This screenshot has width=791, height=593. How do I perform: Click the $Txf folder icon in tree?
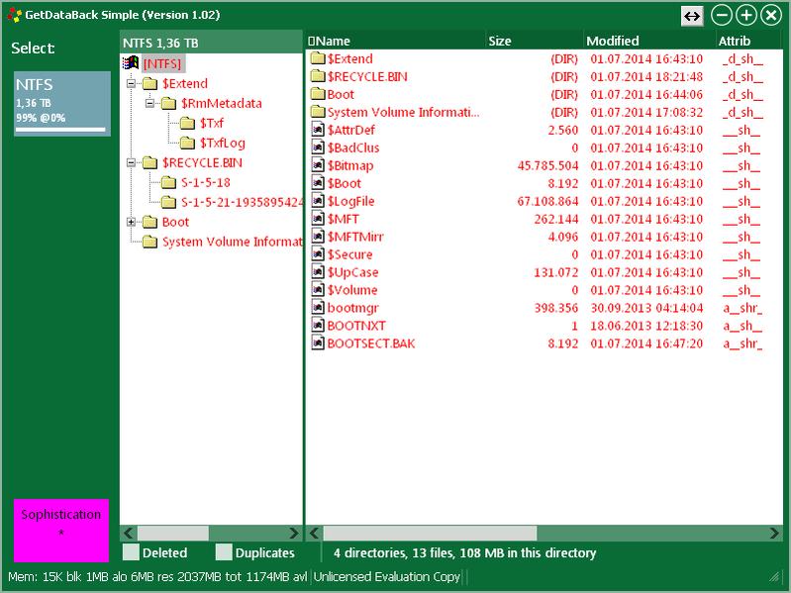point(187,123)
